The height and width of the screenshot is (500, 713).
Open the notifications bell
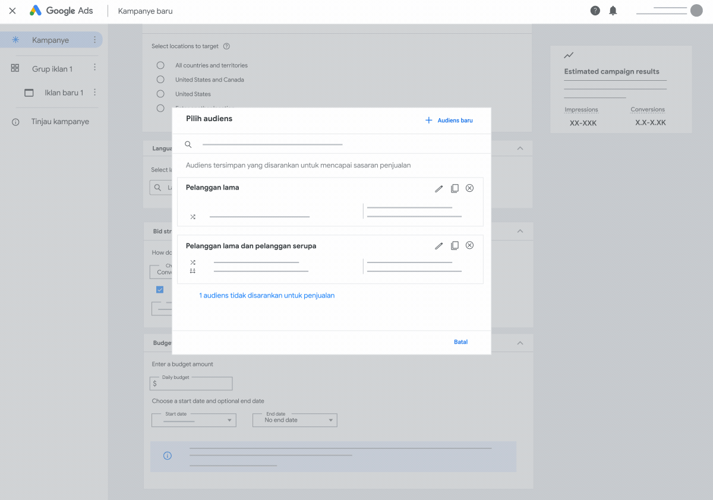point(613,11)
